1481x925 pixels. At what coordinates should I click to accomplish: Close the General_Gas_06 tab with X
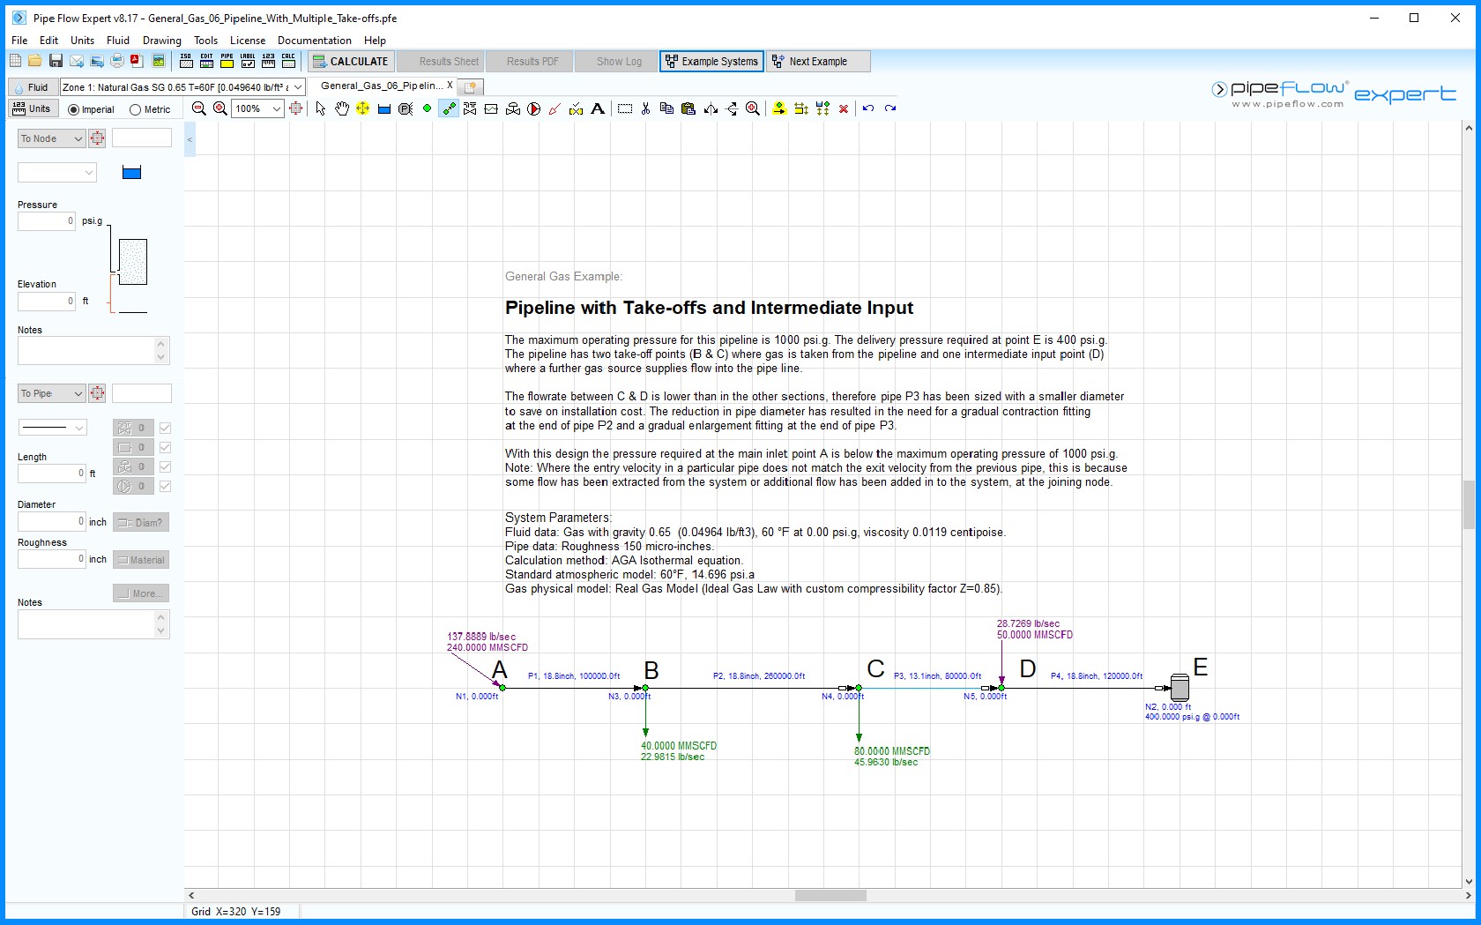[450, 86]
